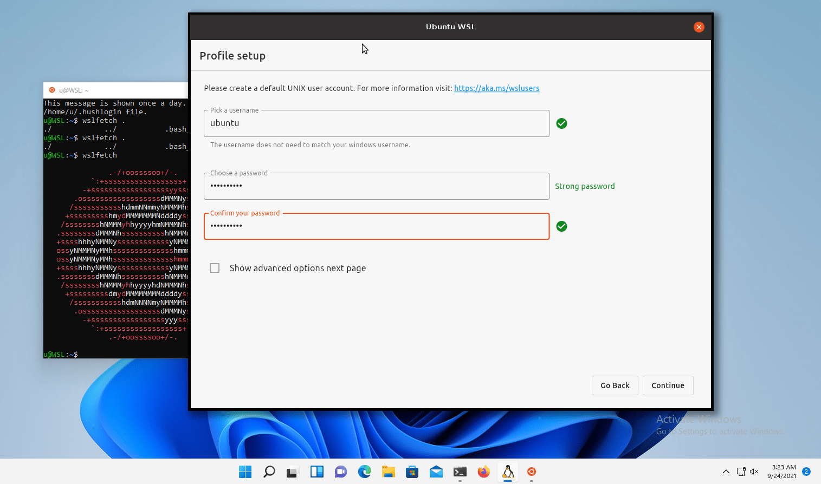Focus the Pick a username field
Viewport: 821px width, 484px height.
click(377, 123)
